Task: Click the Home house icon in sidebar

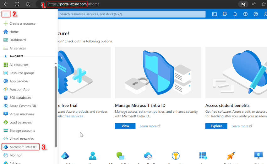Action: pos(6,32)
